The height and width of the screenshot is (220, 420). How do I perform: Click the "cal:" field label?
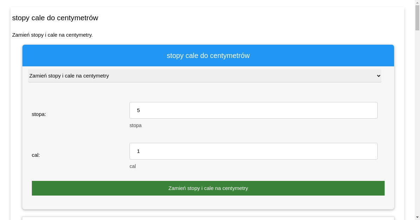tap(36, 155)
